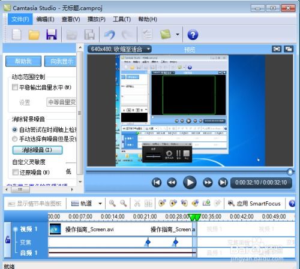Screen dimensions: 300x269
Task: Detach the preview window
Action: coord(289,49)
